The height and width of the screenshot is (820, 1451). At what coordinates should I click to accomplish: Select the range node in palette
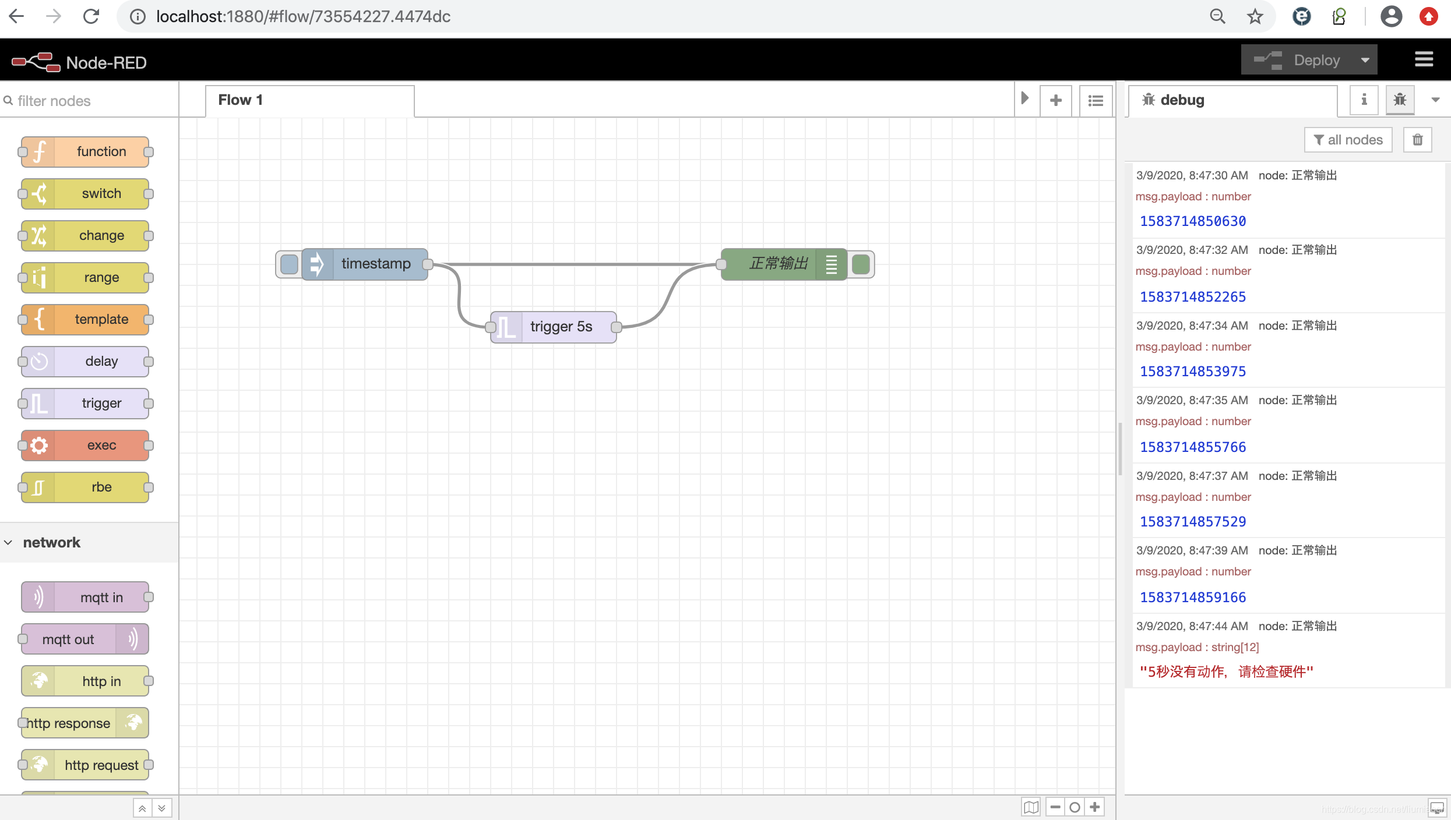pos(85,278)
